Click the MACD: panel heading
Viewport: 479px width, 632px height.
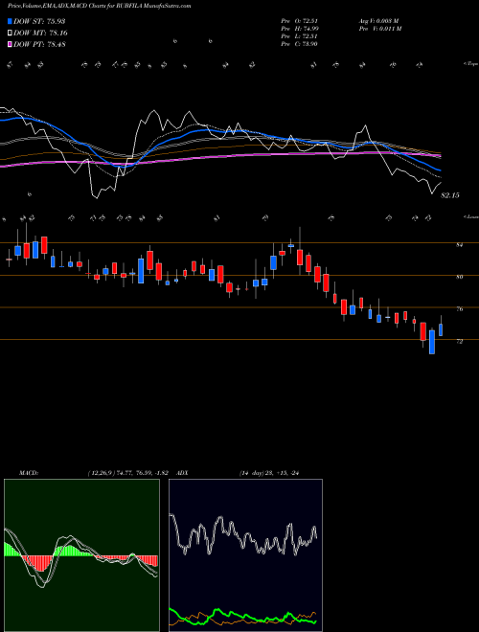(29, 473)
